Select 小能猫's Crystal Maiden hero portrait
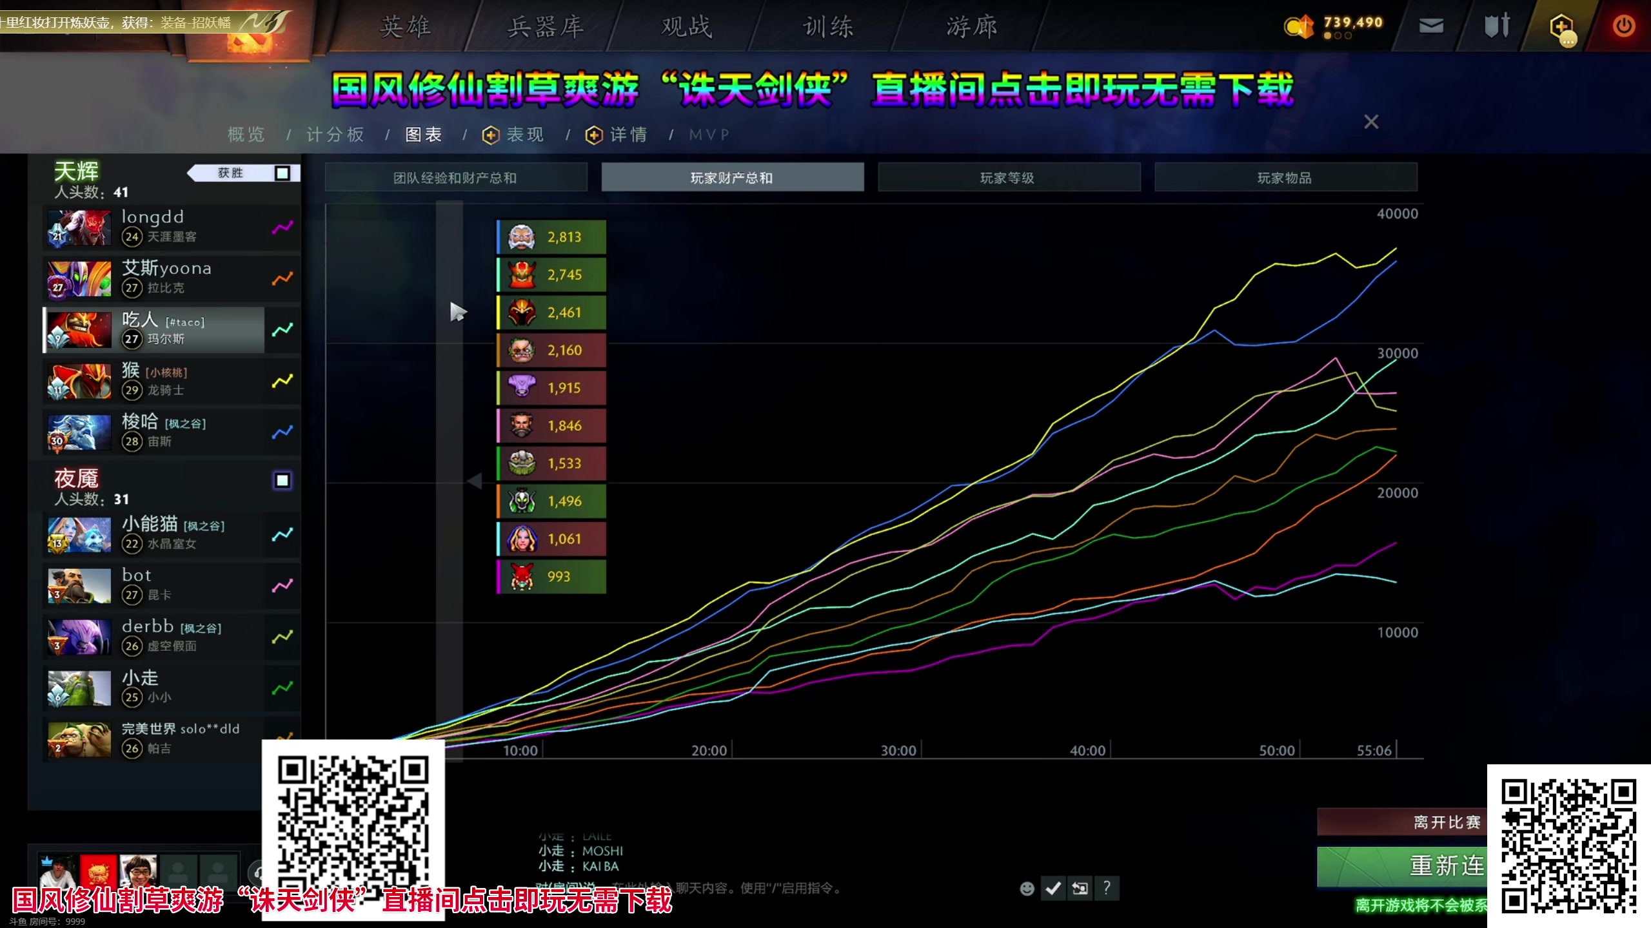The image size is (1651, 928). click(x=79, y=535)
